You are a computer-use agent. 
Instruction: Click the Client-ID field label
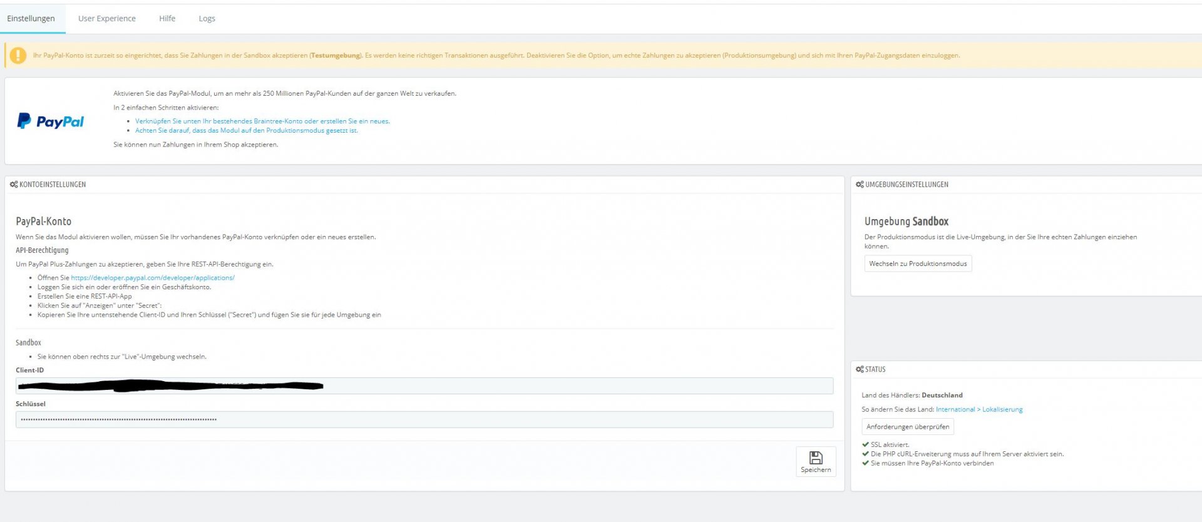tap(30, 371)
